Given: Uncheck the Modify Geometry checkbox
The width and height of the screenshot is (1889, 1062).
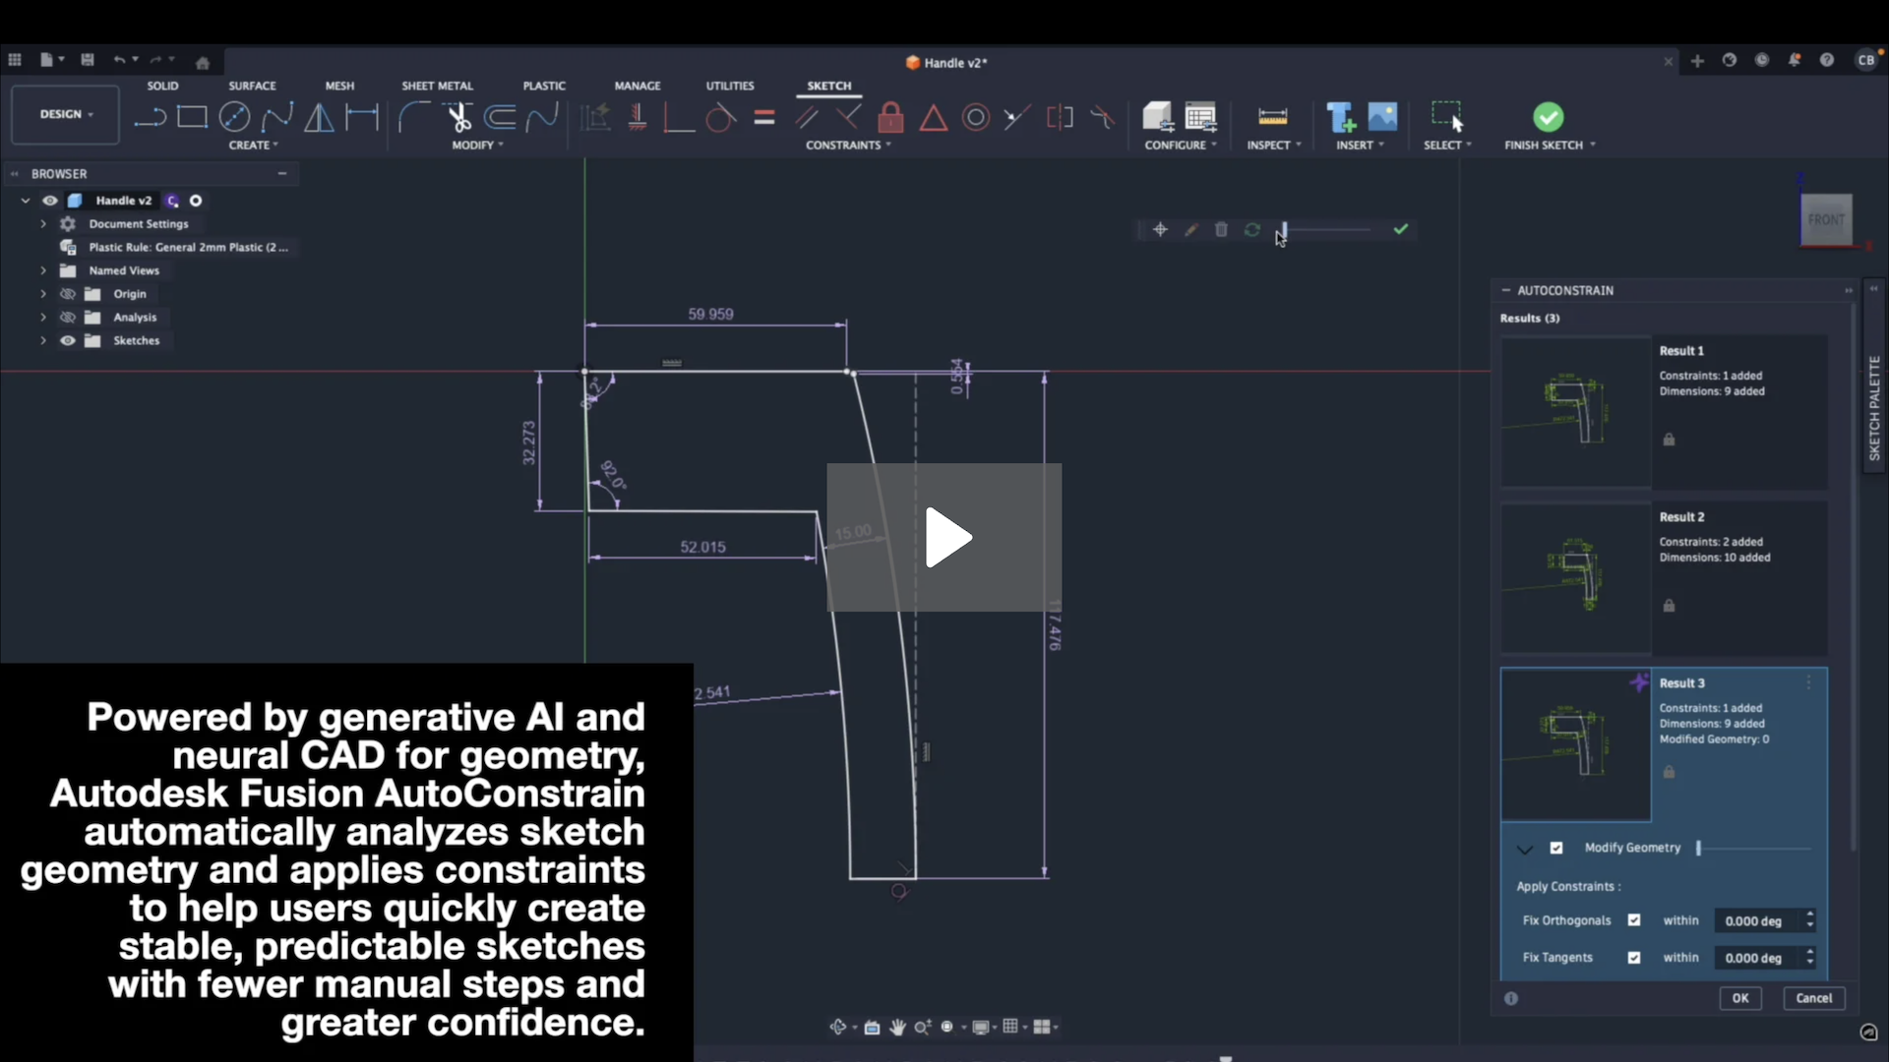Looking at the screenshot, I should click(1556, 848).
